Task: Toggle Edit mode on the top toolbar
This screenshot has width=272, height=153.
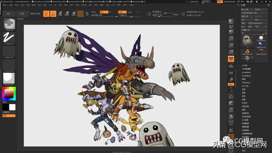Action: tap(46, 14)
